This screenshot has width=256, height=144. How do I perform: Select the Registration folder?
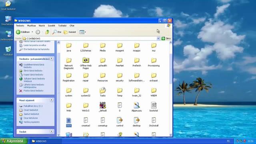click(x=69, y=77)
